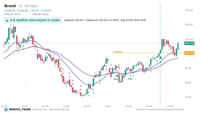Click the open value 'O 100.39'

[x=10, y=10]
